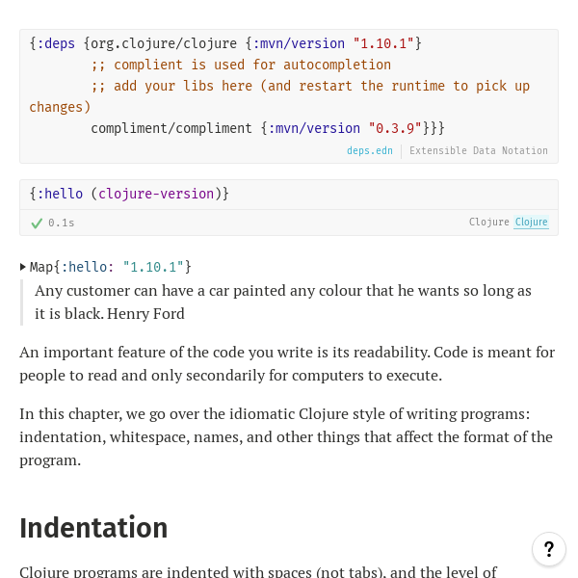Click the Indentation heading
The image size is (578, 578).
pos(93,528)
